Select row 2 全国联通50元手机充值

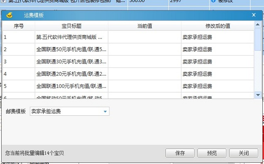coord(128,49)
